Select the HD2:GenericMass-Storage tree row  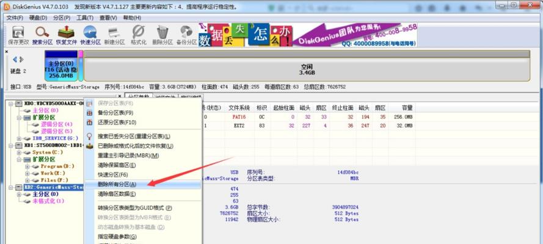coord(54,187)
